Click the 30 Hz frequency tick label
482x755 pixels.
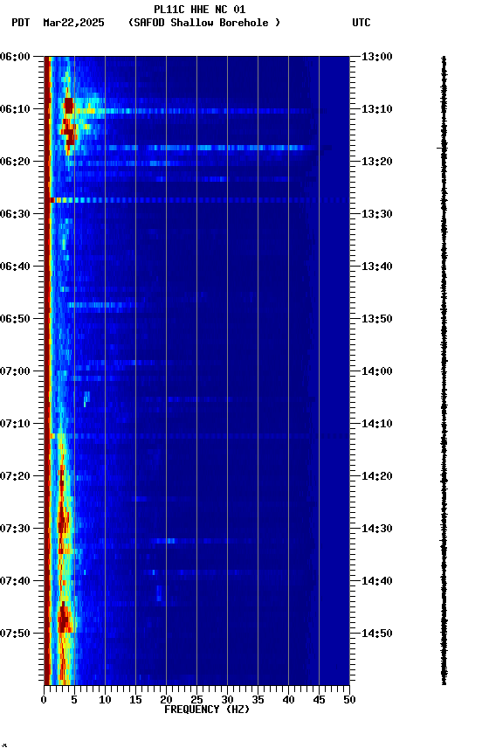[x=227, y=700]
